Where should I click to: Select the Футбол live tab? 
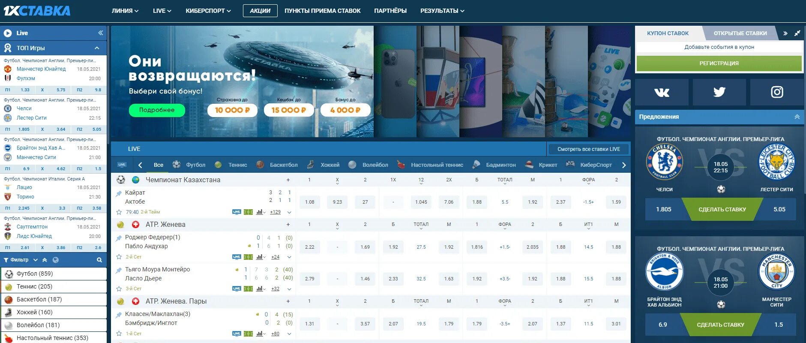click(x=189, y=165)
